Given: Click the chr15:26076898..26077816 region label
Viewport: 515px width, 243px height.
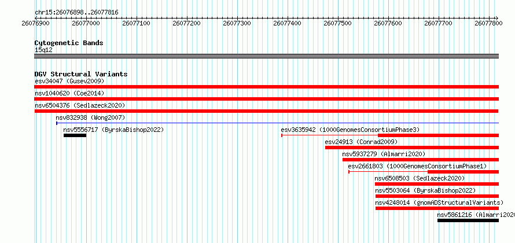Looking at the screenshot, I should pyautogui.click(x=76, y=13).
